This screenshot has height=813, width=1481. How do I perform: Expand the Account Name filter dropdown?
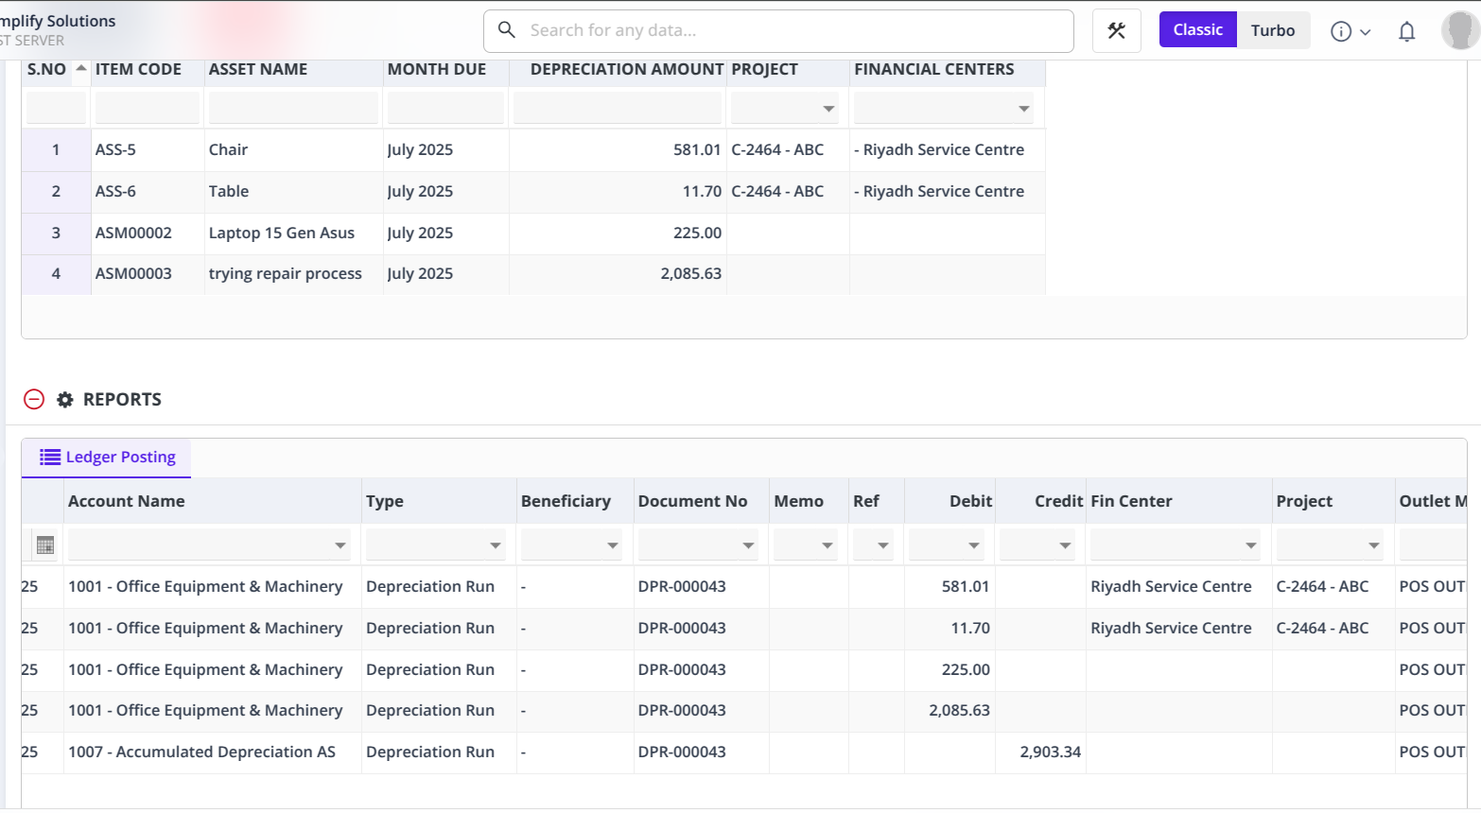pyautogui.click(x=340, y=545)
